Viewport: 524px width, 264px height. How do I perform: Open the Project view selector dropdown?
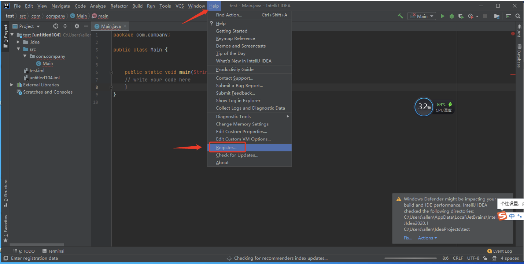tap(26, 26)
